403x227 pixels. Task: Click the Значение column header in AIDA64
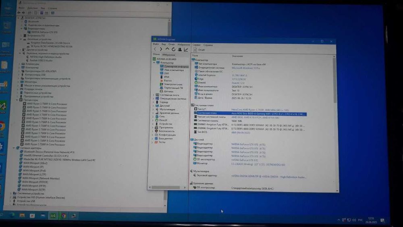(x=237, y=56)
